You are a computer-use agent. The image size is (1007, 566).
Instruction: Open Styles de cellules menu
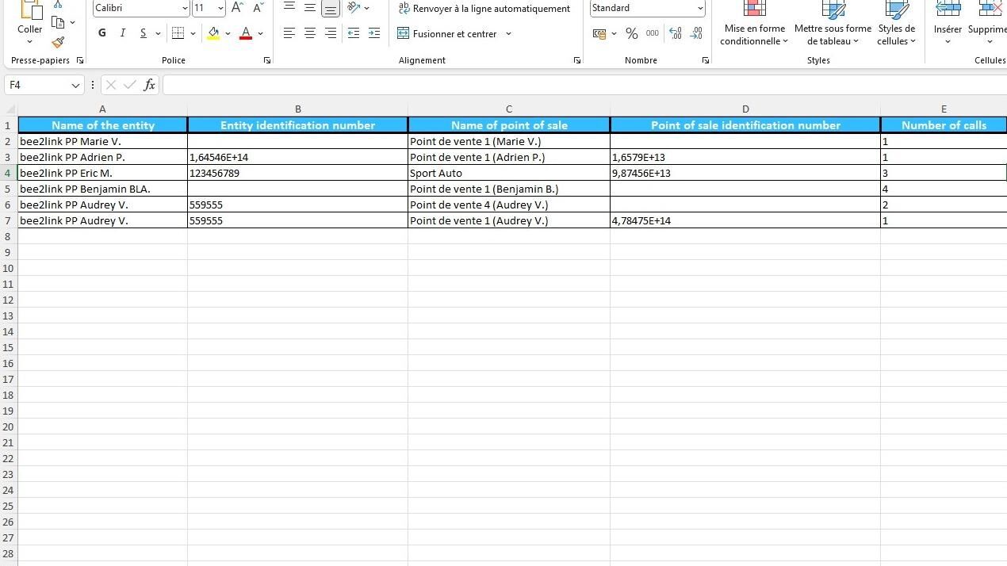(896, 25)
